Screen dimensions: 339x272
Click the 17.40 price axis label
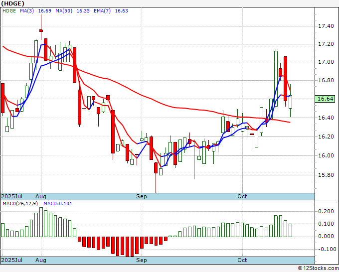coord(326,26)
